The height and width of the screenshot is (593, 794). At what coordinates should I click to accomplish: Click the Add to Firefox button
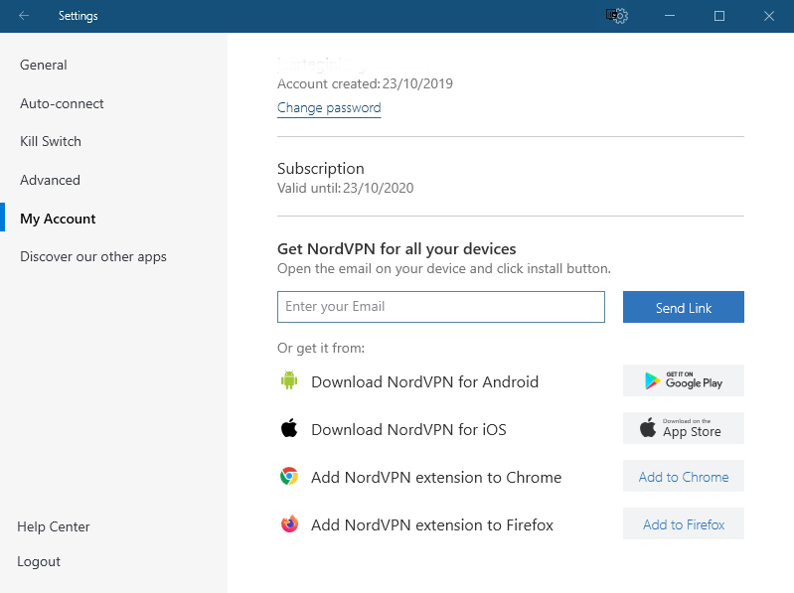(x=684, y=524)
